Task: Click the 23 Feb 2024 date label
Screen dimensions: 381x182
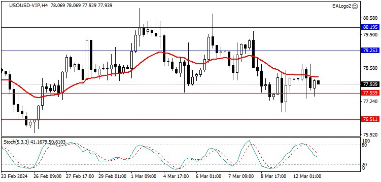Action: 14,176
